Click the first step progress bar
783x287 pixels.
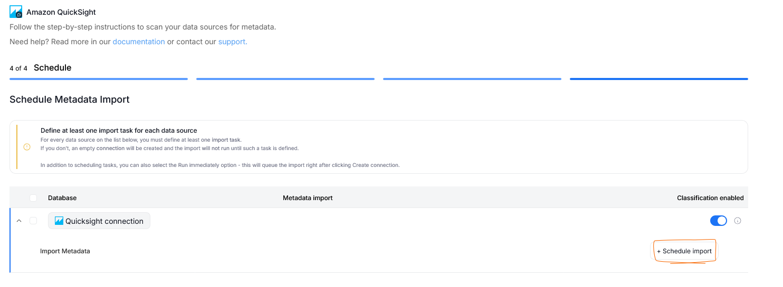point(99,79)
